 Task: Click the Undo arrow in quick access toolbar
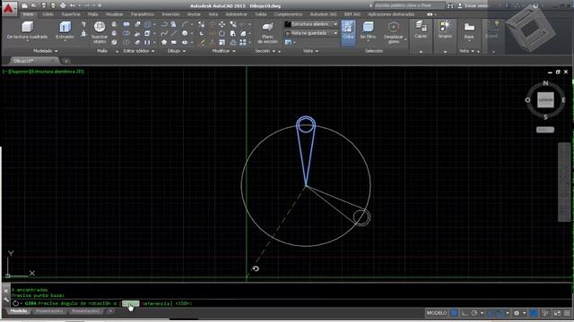pos(73,5)
